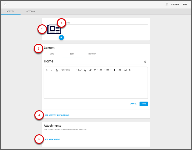Click the blue plus button under thumbnail
This screenshot has height=150, width=192.
(x=61, y=37)
